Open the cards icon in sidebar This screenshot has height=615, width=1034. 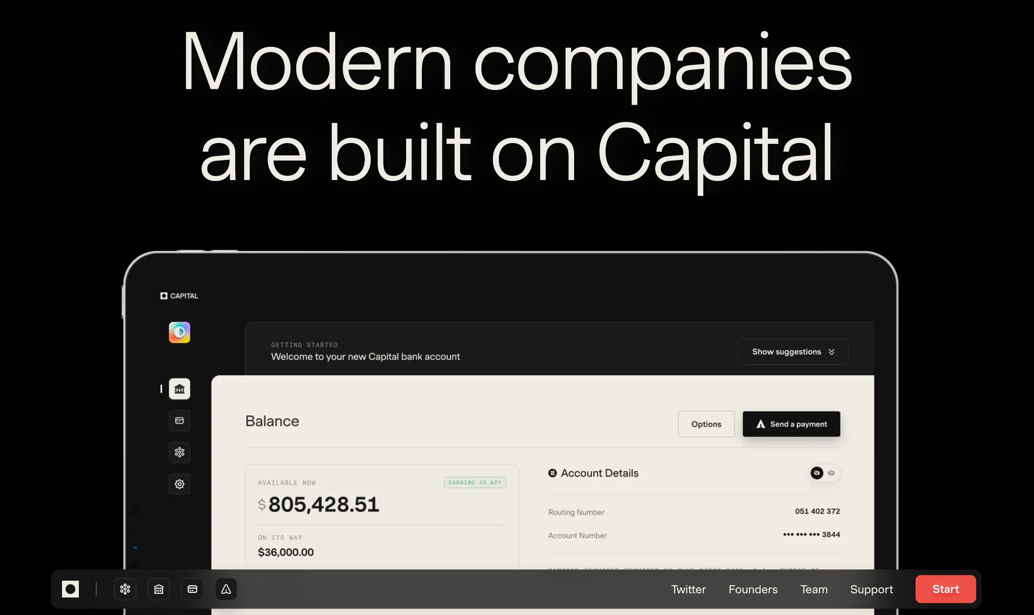pyautogui.click(x=179, y=421)
